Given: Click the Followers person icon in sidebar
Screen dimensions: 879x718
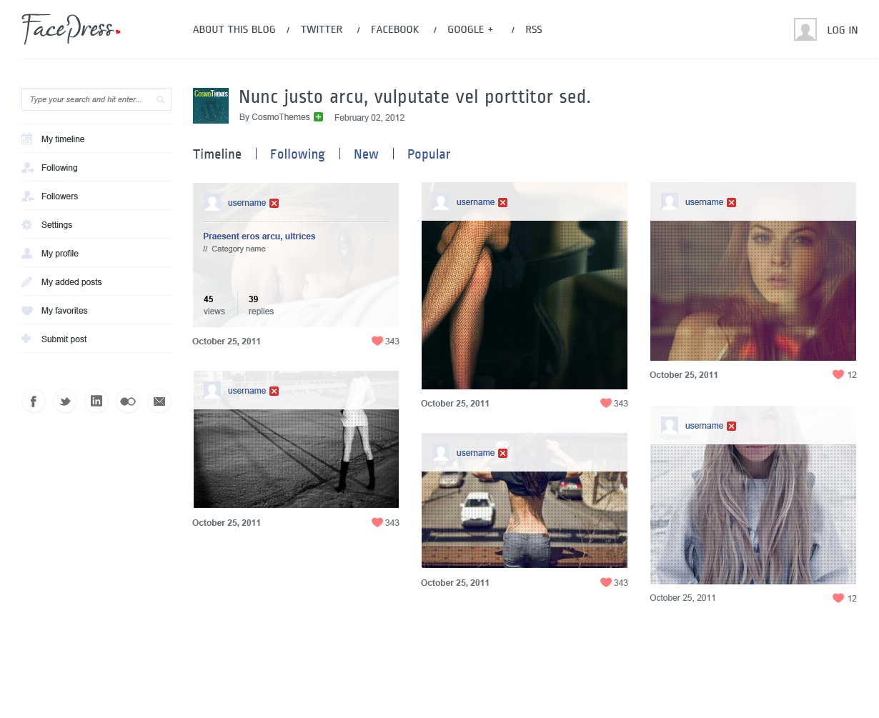Looking at the screenshot, I should (x=27, y=196).
